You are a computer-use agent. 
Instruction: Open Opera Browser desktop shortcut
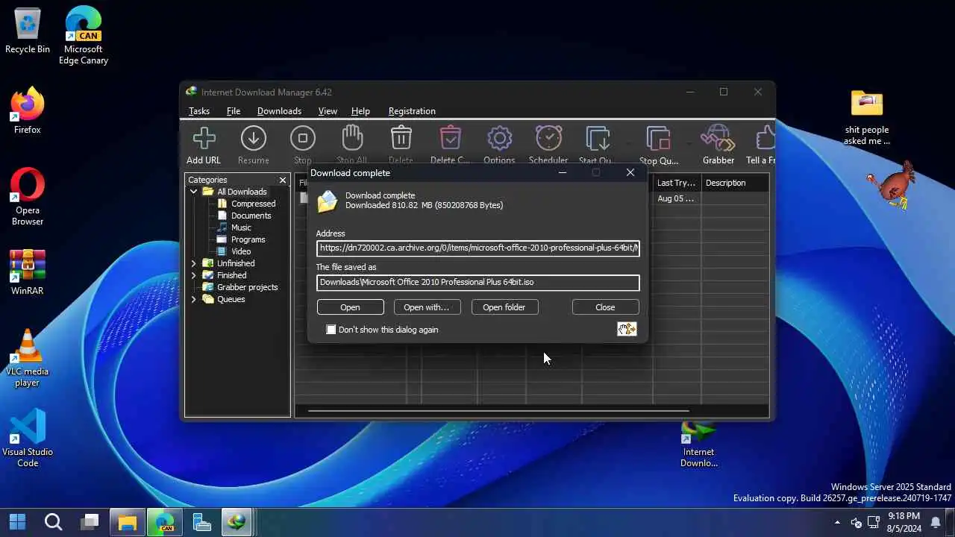click(28, 197)
